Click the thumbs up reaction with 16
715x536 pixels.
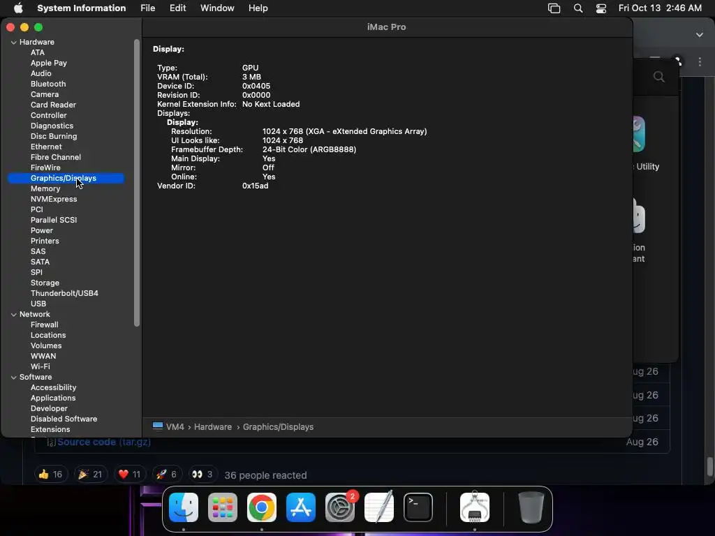coord(51,475)
